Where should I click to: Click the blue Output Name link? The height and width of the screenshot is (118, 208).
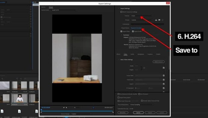click(x=136, y=28)
